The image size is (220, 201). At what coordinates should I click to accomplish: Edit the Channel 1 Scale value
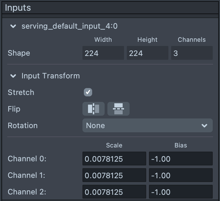[x=114, y=175]
